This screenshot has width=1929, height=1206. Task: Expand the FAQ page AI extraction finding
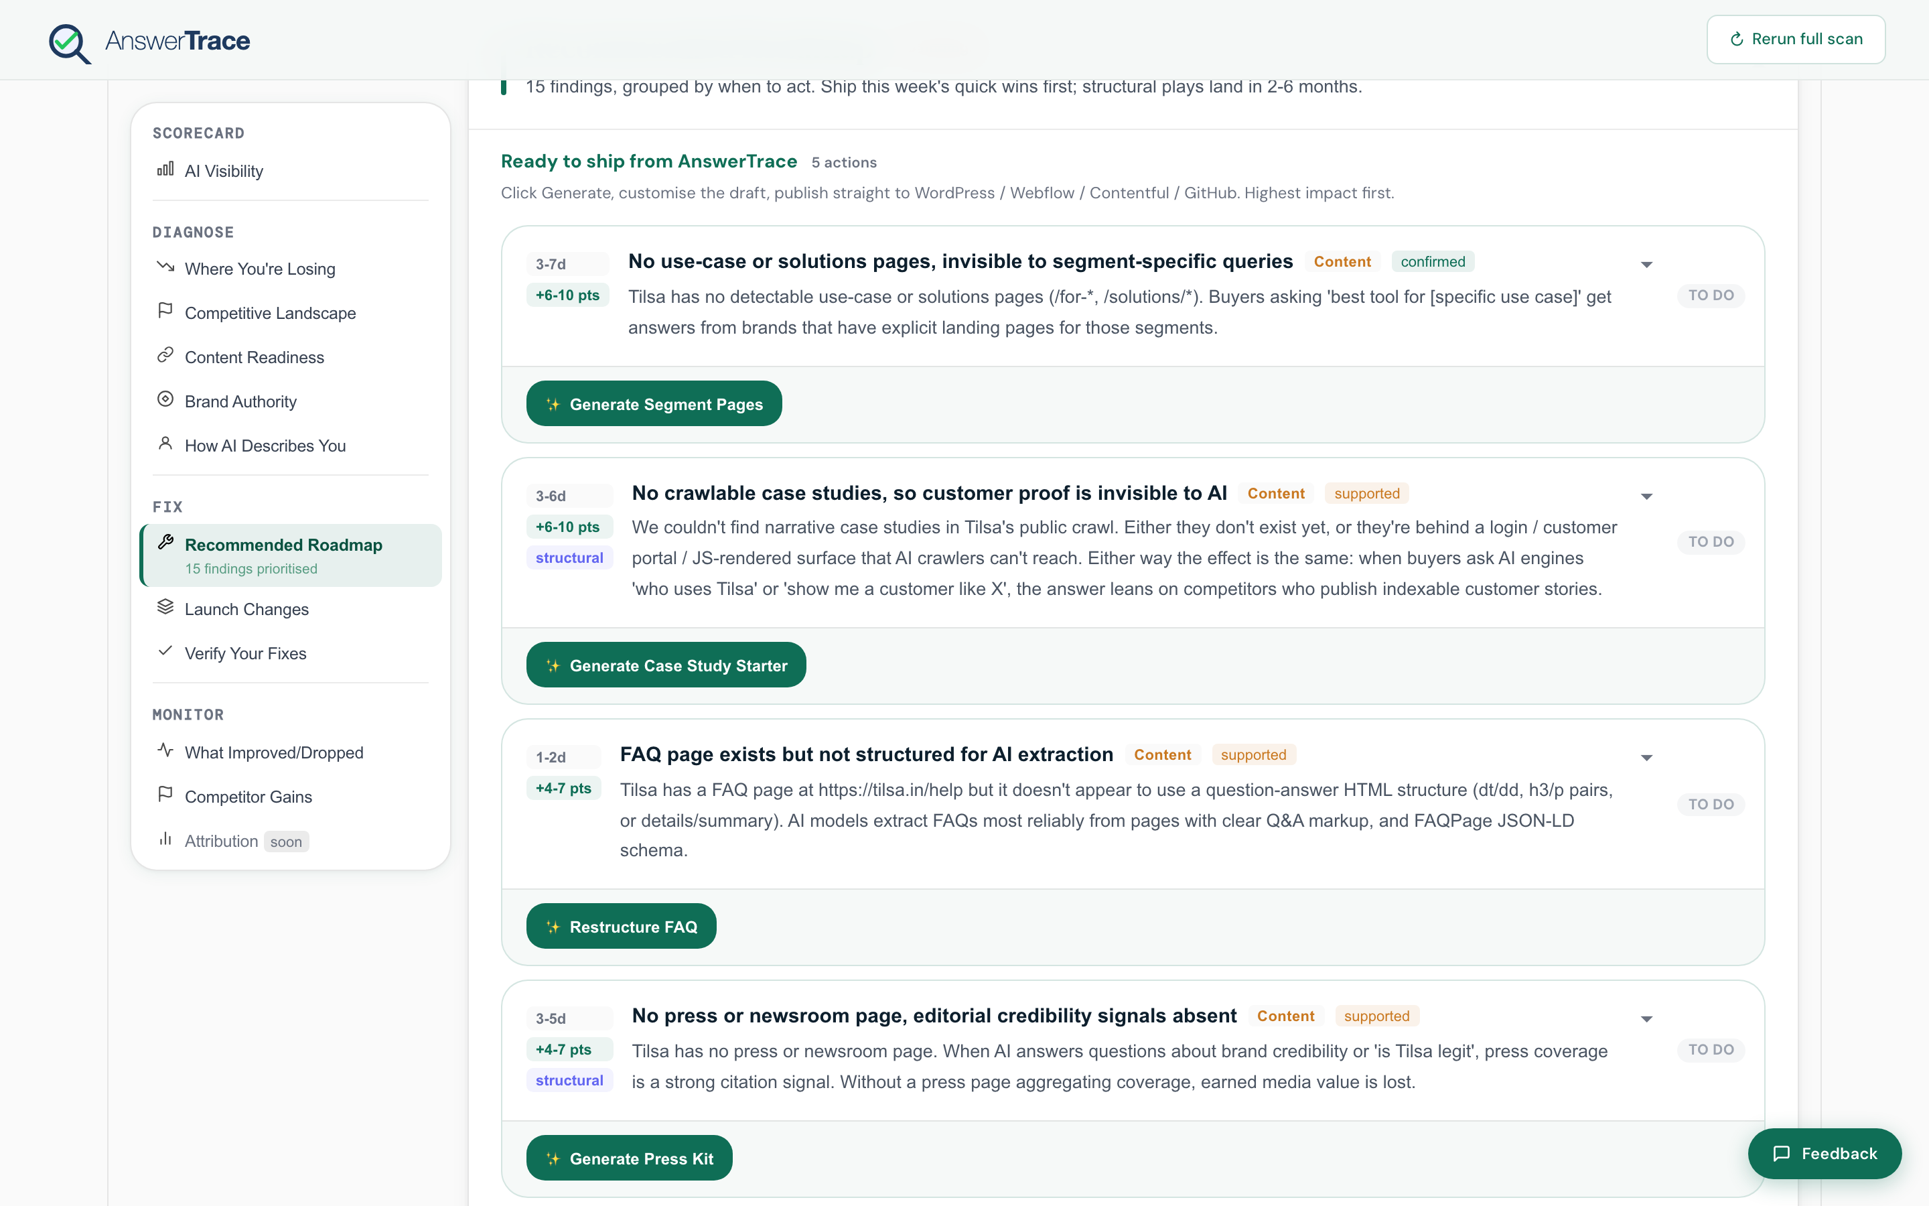(x=1647, y=758)
